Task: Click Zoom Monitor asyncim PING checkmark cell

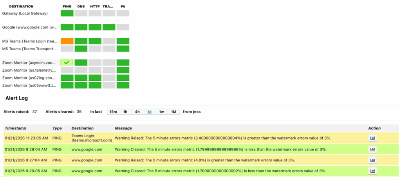Action: point(67,62)
